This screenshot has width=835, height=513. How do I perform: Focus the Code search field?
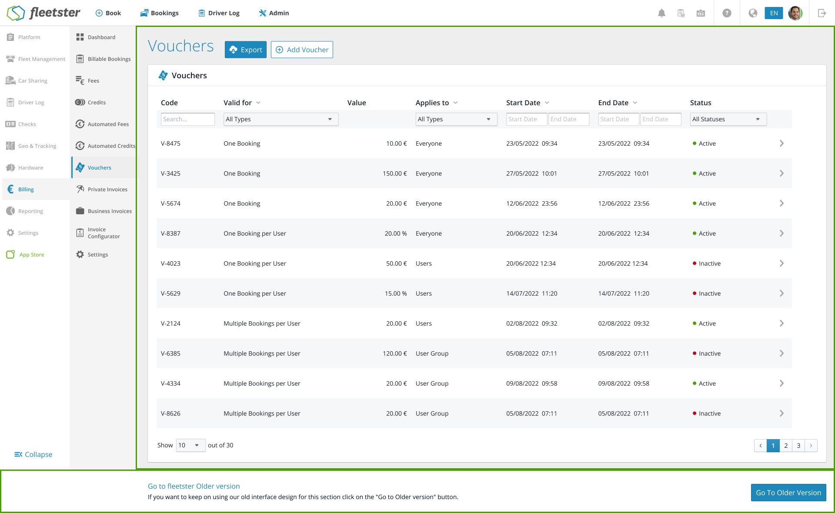pyautogui.click(x=188, y=119)
